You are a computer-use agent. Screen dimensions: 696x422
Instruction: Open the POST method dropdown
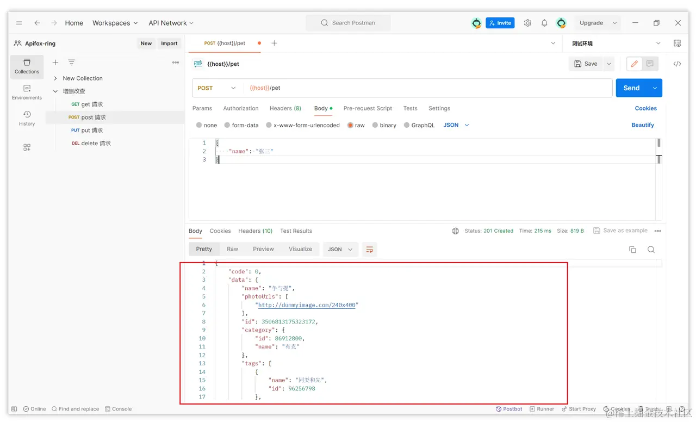coord(217,88)
